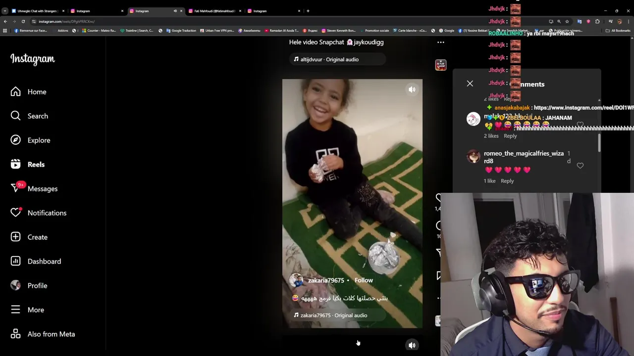Expand the More menu in sidebar

[27, 310]
